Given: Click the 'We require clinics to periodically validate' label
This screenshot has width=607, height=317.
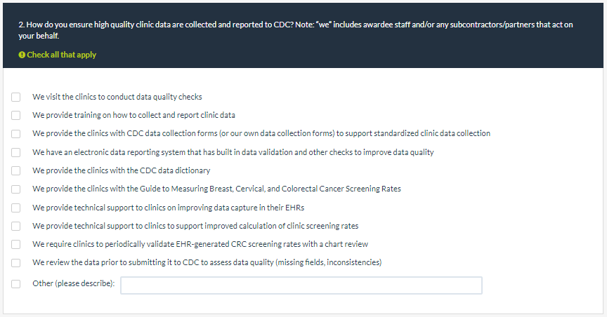Looking at the screenshot, I should click(x=200, y=244).
